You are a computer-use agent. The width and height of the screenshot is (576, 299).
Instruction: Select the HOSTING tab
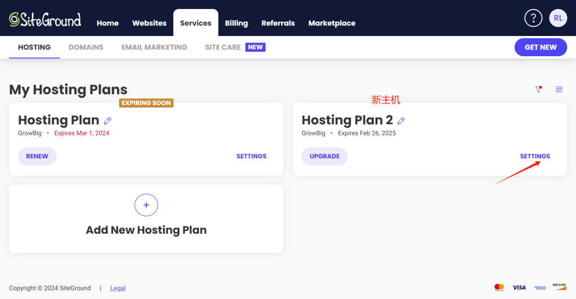[34, 47]
